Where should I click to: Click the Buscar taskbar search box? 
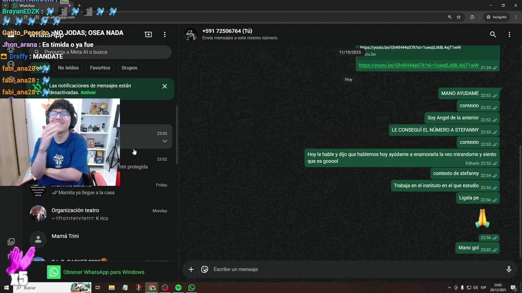(53, 288)
